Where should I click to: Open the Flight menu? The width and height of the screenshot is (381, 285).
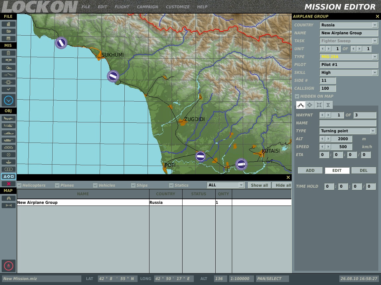pyautogui.click(x=122, y=7)
